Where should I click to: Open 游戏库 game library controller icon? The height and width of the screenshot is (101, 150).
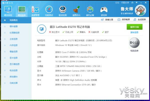104,11
